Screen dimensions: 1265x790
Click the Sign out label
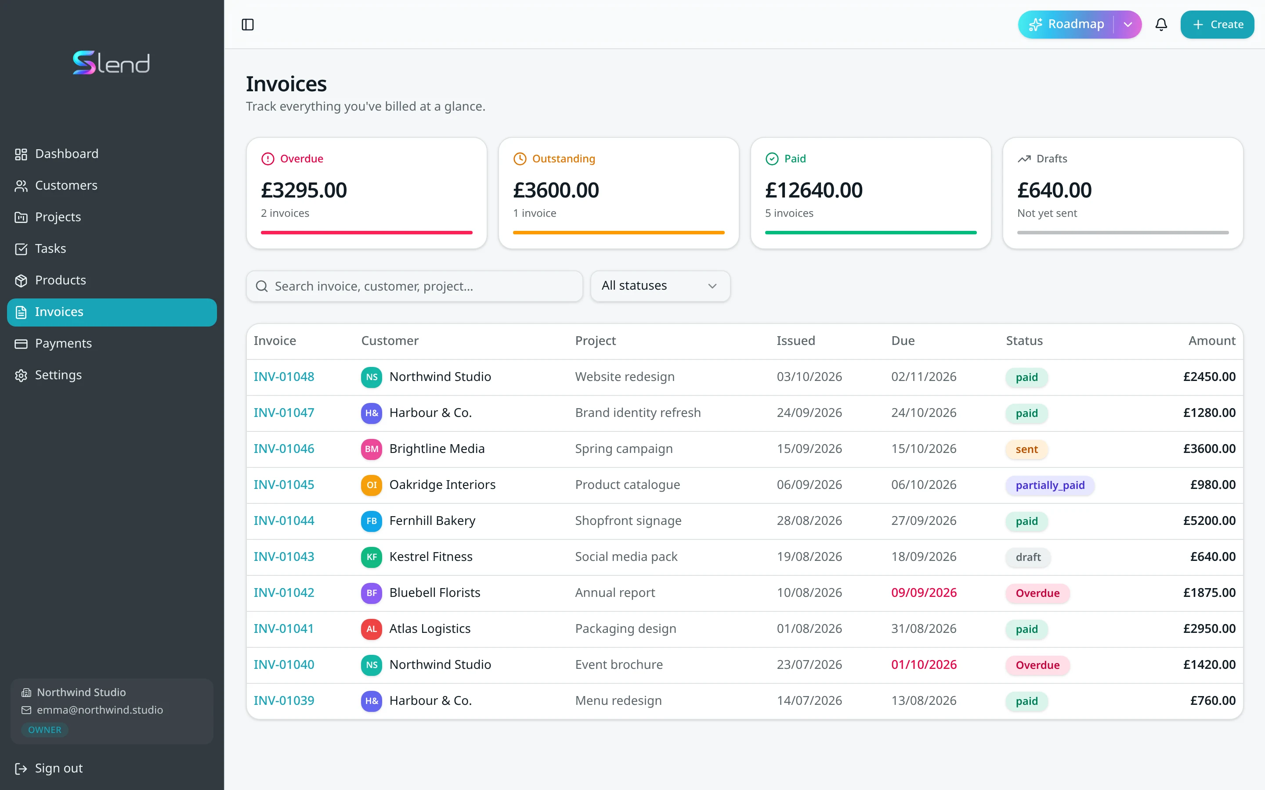(x=58, y=768)
